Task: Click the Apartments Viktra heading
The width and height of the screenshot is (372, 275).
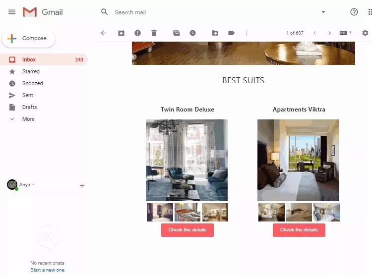Action: (x=299, y=110)
